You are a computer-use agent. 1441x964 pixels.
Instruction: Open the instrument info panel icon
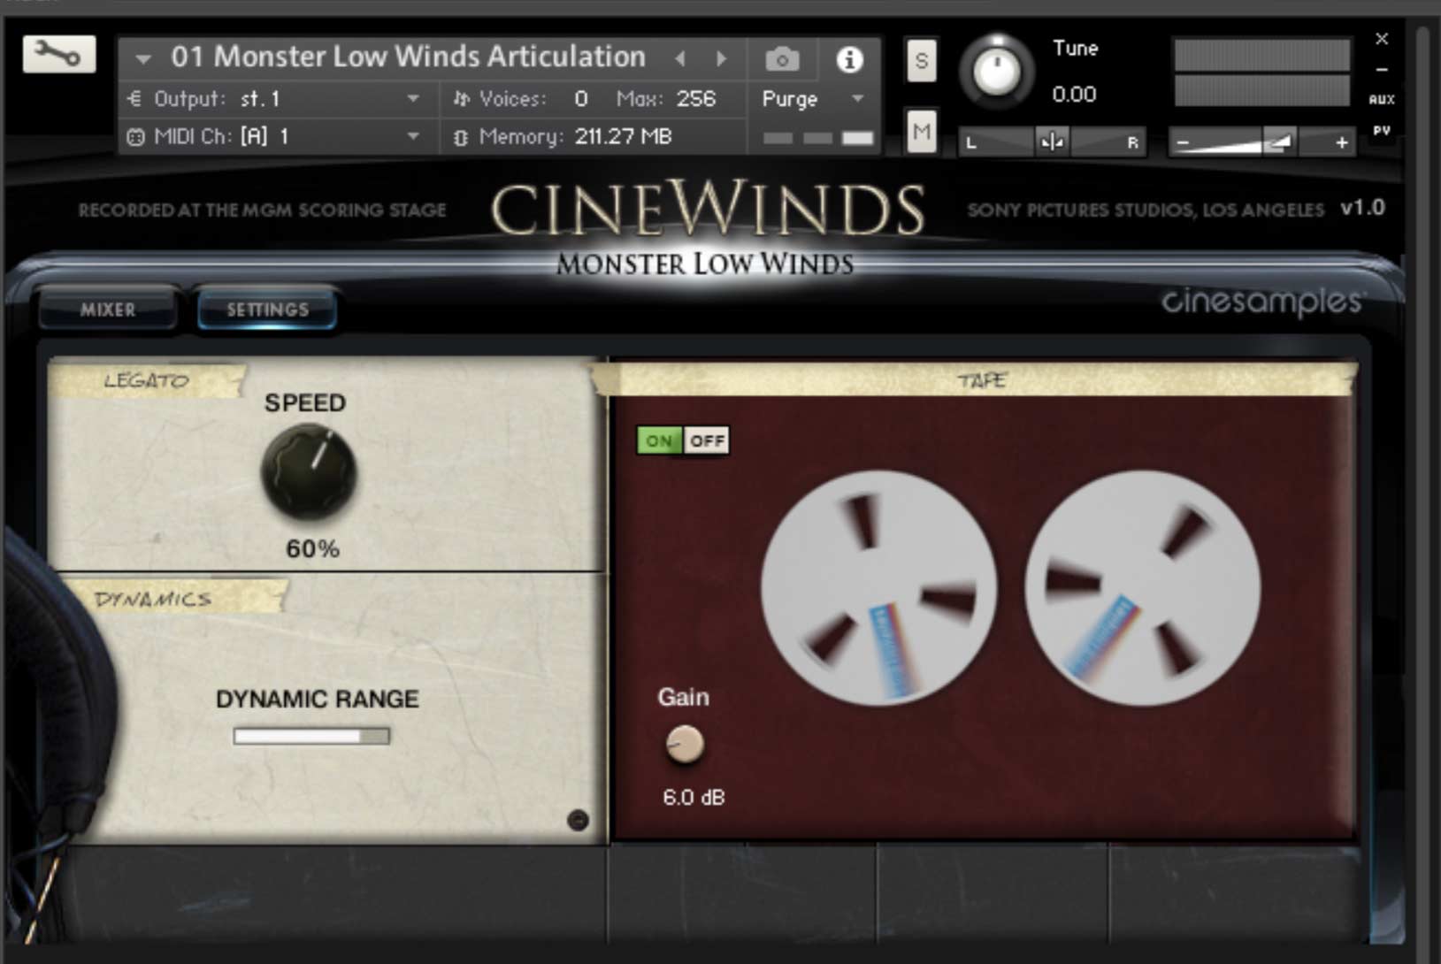pos(851,59)
